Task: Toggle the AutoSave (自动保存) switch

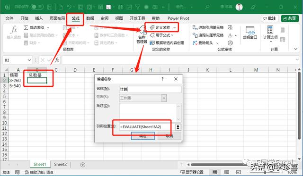Action: (x=37, y=7)
